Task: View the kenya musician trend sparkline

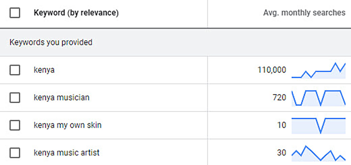Action: tap(319, 98)
